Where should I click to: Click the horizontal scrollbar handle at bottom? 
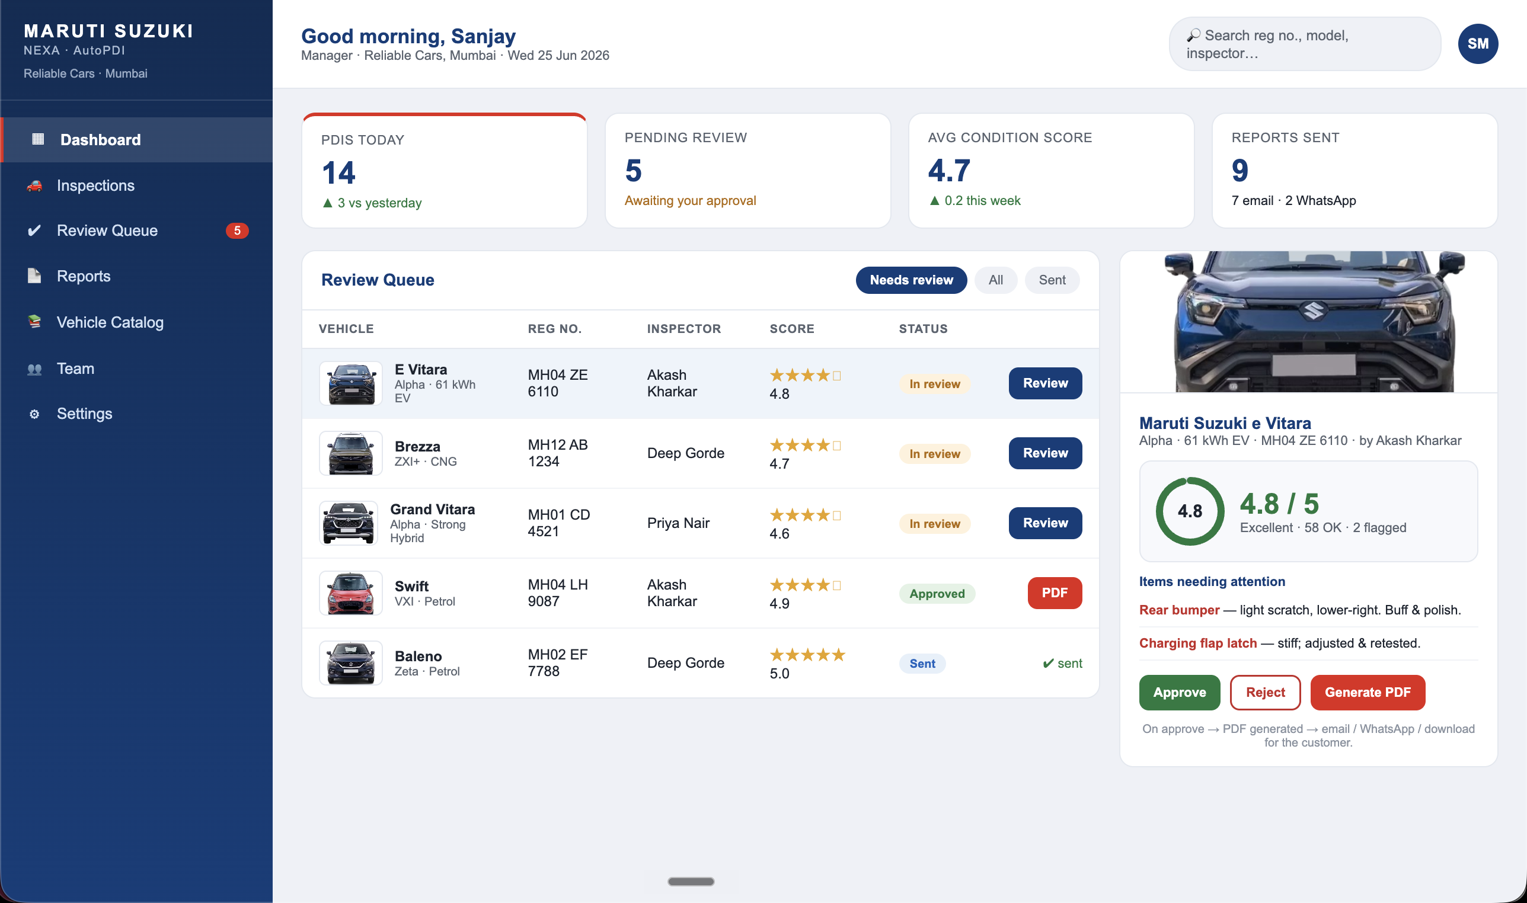pyautogui.click(x=691, y=882)
